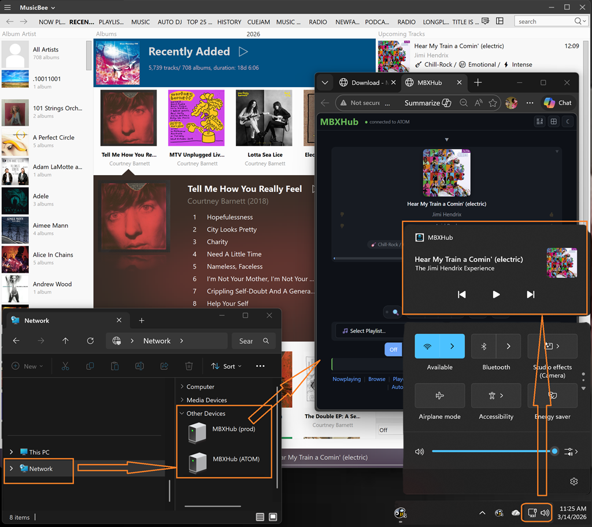Image resolution: width=592 pixels, height=527 pixels.
Task: Go up in Network explorer
Action: tap(65, 341)
